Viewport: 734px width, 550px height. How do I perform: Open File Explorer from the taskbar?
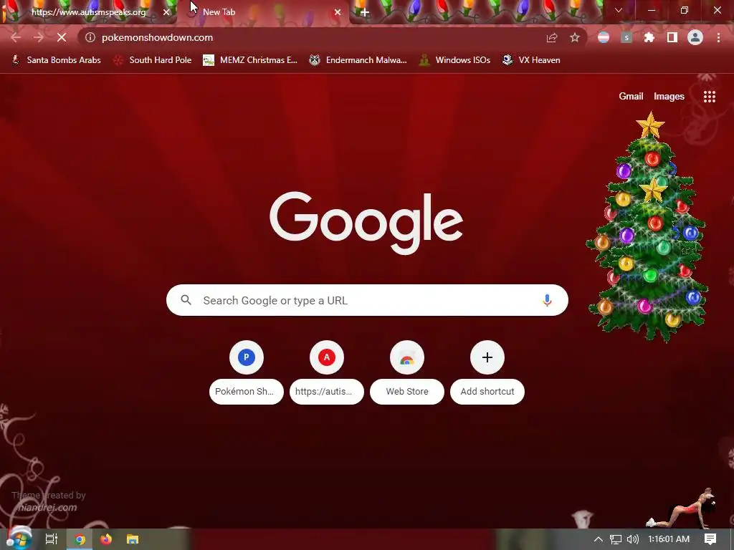click(133, 539)
